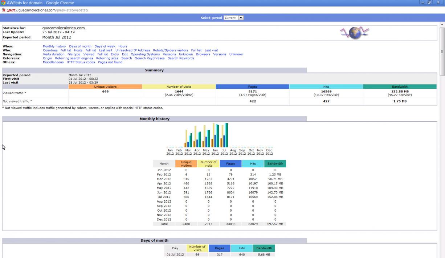Click the 01 Jul 2012 day cell
Viewport: 445px width, 258px height.
(x=175, y=254)
